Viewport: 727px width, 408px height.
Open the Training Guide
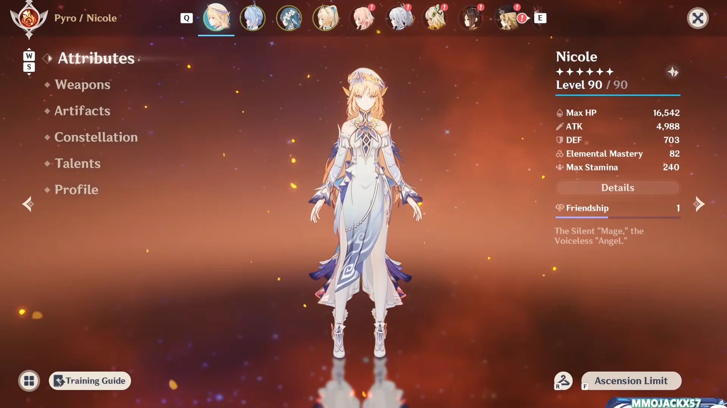click(90, 381)
